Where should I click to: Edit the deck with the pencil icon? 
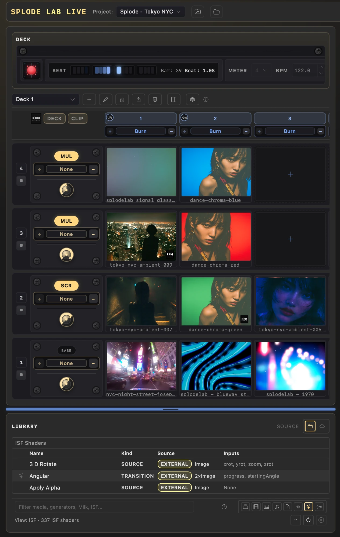click(x=106, y=99)
